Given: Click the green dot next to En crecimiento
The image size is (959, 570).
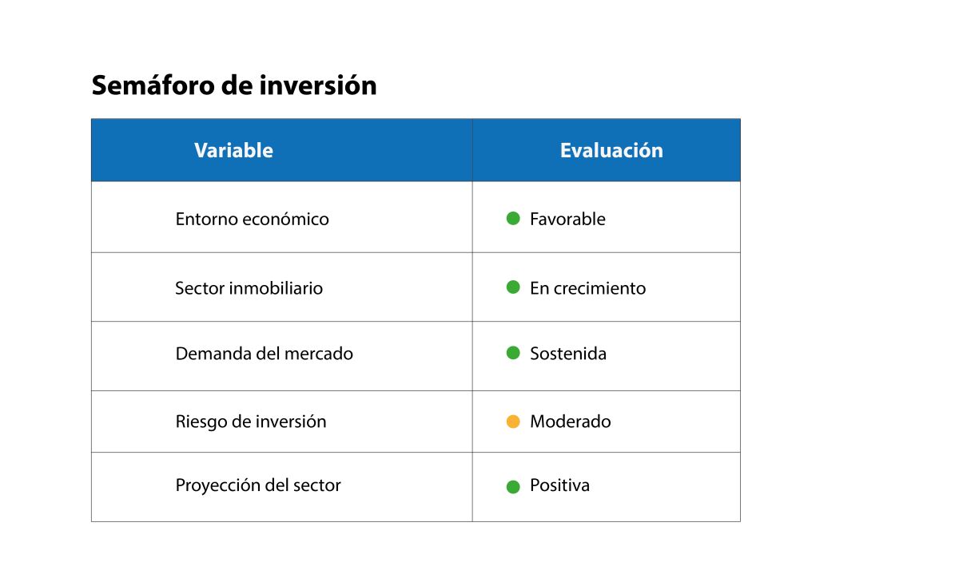Looking at the screenshot, I should coord(513,287).
